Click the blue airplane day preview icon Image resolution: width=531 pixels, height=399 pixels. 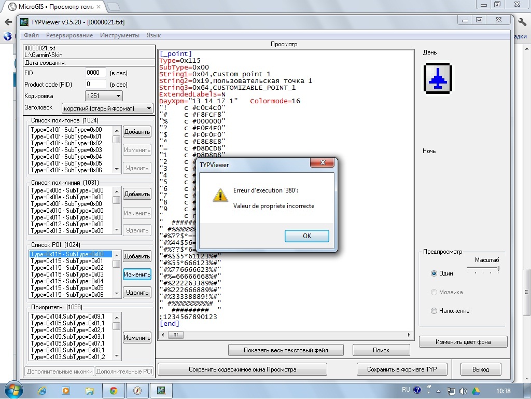(x=438, y=78)
